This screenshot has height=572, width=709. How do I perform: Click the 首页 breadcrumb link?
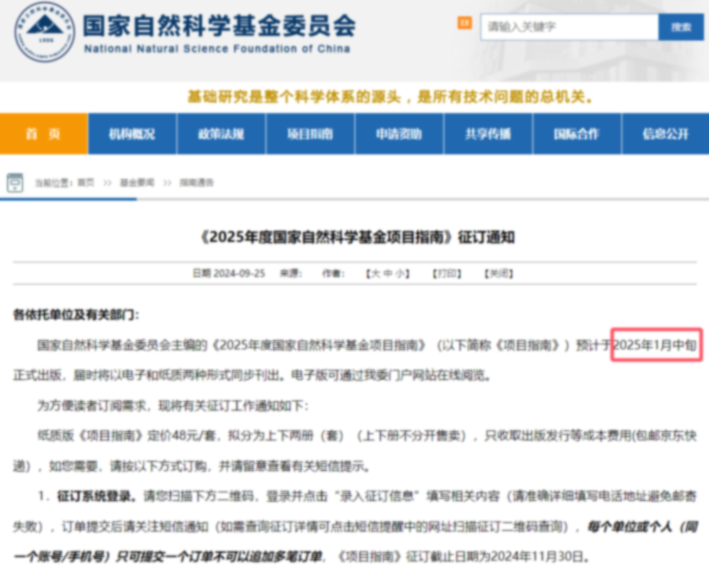(x=85, y=183)
